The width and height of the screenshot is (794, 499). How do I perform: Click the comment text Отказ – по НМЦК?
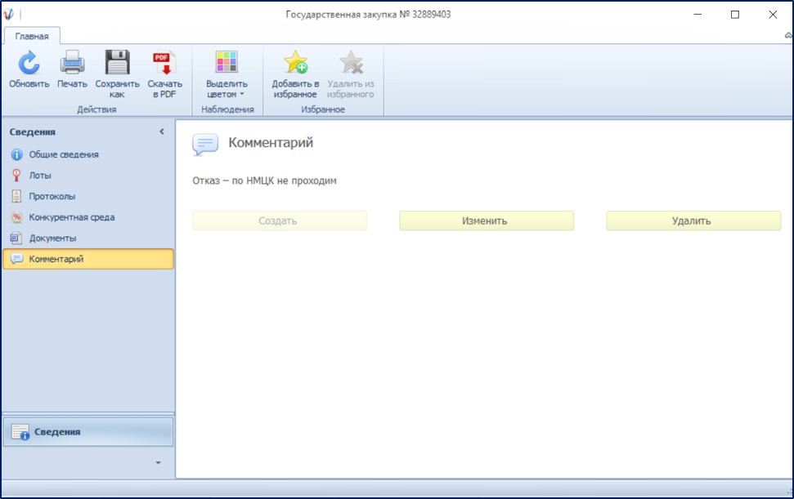[264, 181]
